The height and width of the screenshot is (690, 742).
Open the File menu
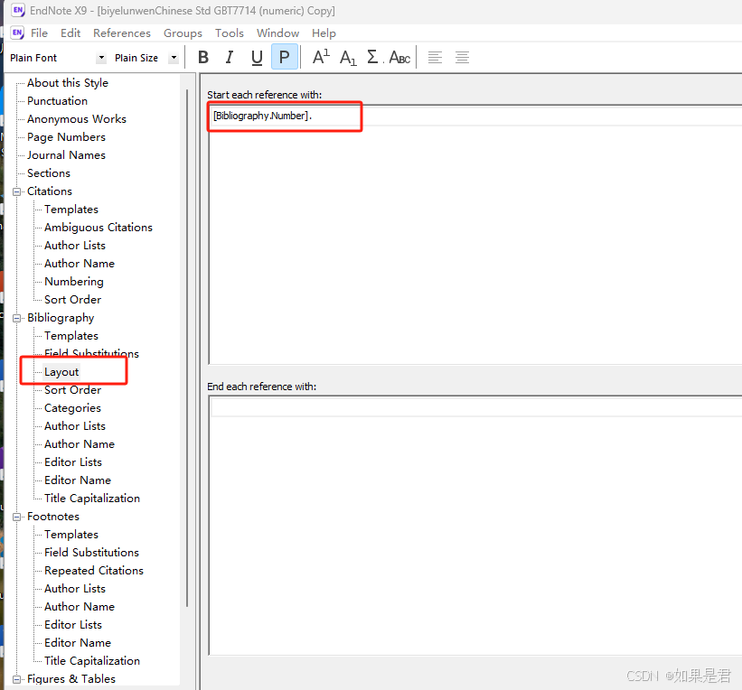point(39,33)
